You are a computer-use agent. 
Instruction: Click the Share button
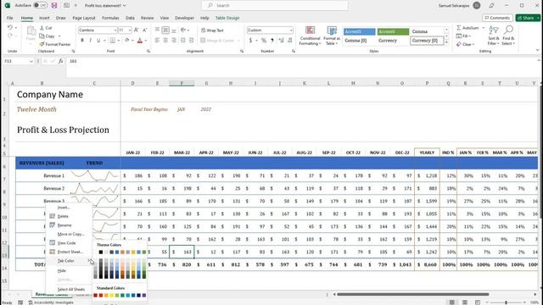[x=529, y=18]
